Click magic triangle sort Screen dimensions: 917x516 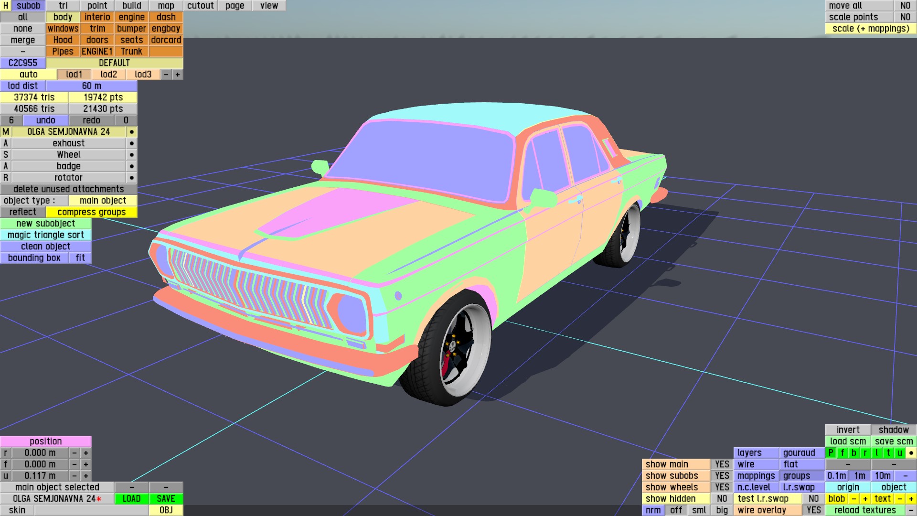pyautogui.click(x=45, y=235)
